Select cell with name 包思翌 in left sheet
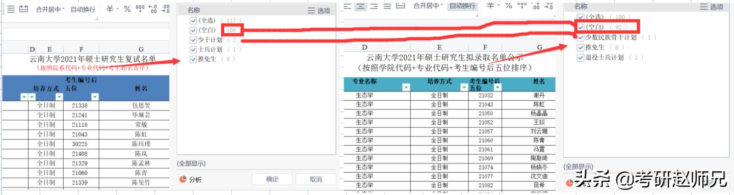Viewport: 734px width, 195px height. 141,106
